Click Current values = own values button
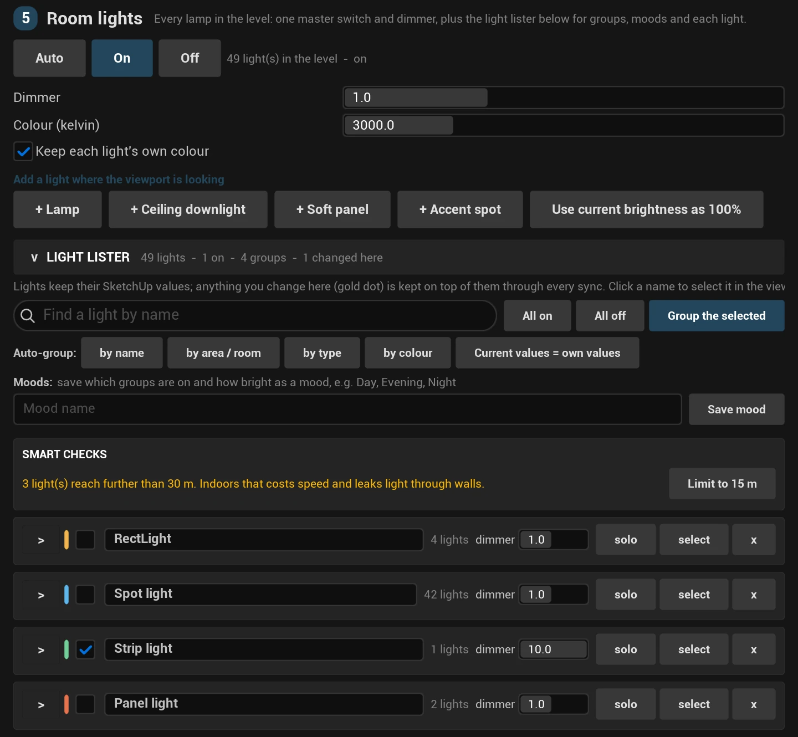 coord(548,353)
